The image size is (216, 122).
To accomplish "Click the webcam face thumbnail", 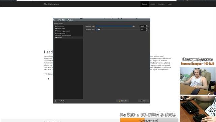I will (x=198, y=81).
